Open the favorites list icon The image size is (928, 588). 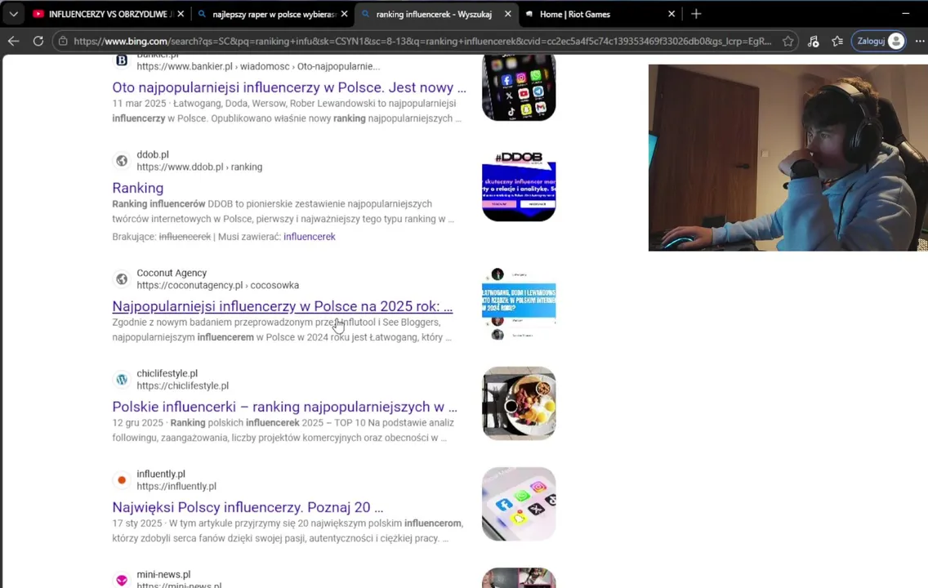point(837,41)
